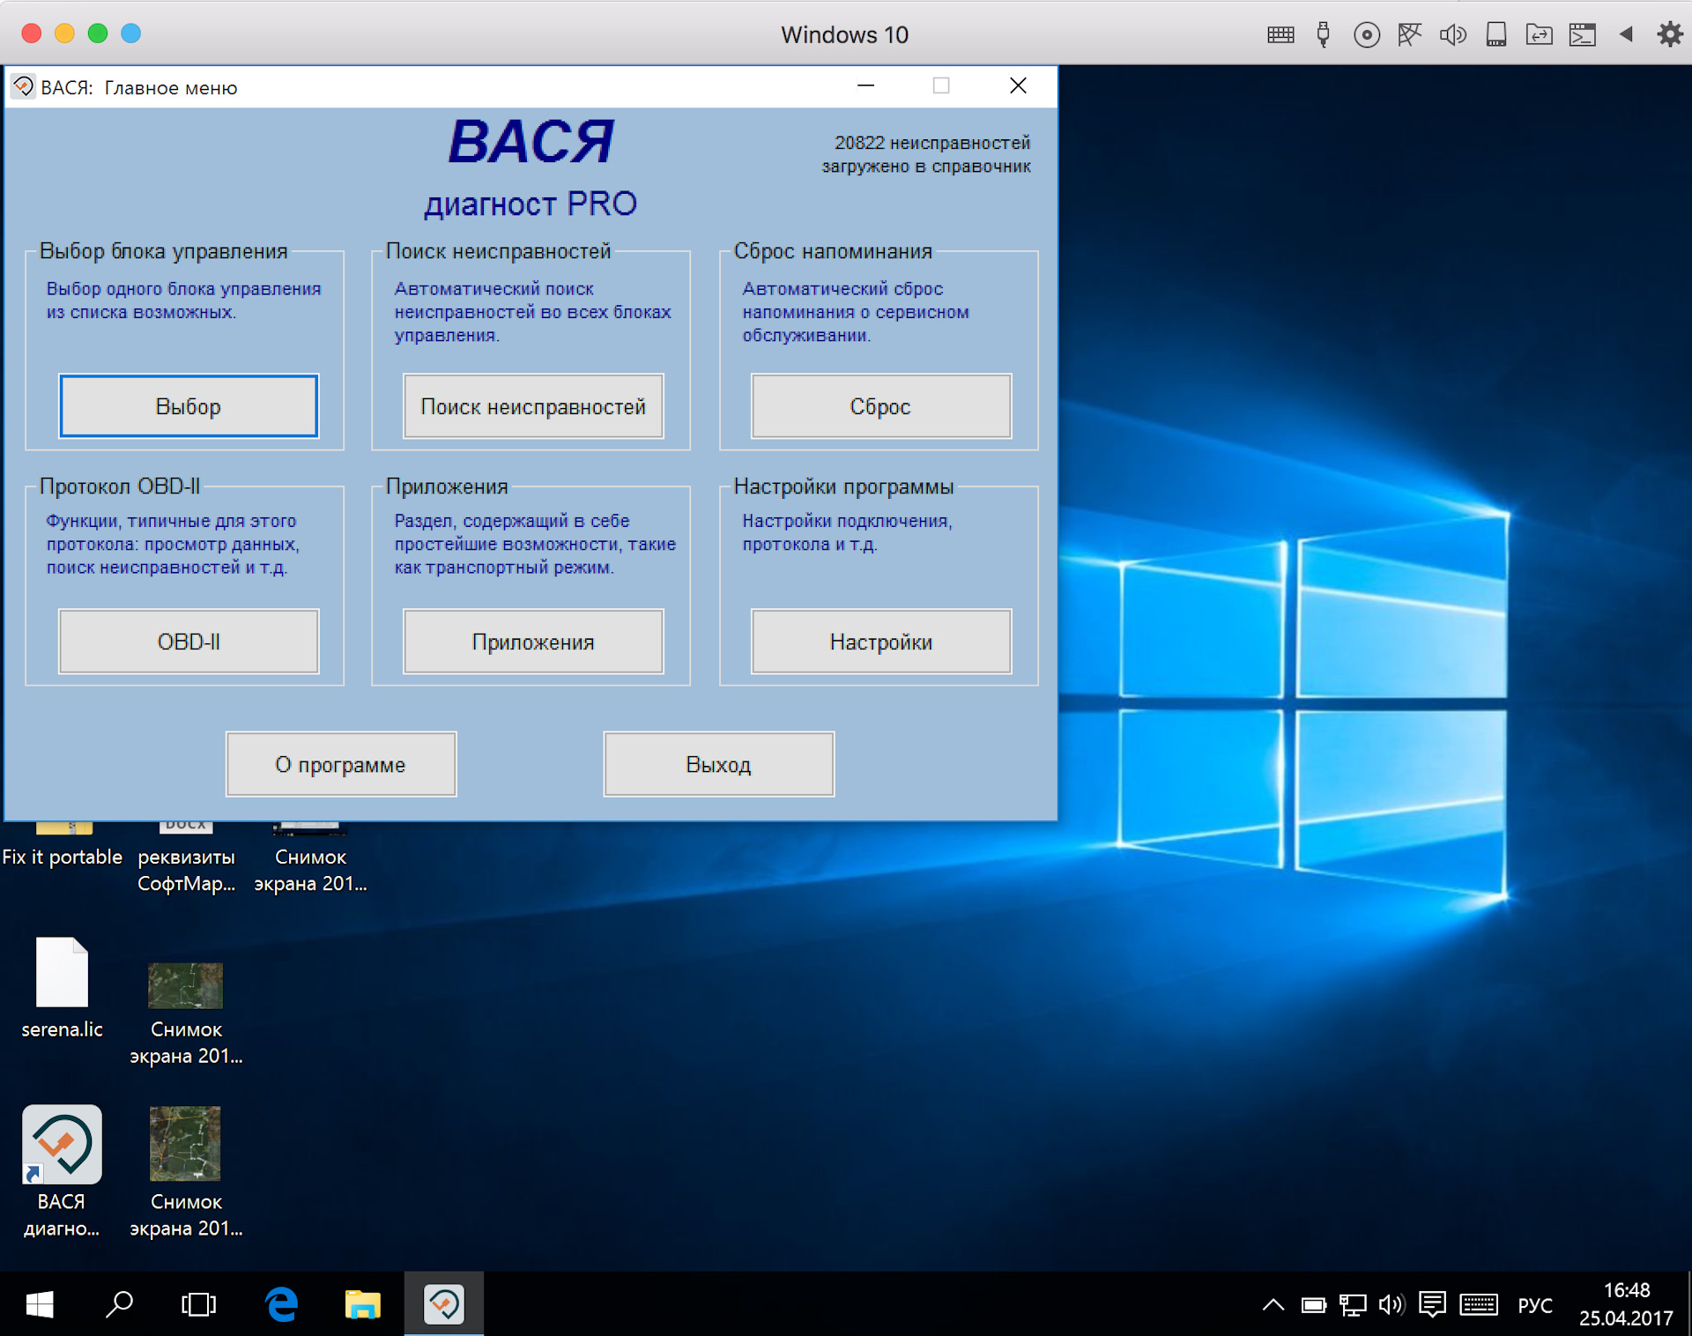
Task: Click CD/DVD disc icon in host toolbar
Action: [x=1367, y=34]
